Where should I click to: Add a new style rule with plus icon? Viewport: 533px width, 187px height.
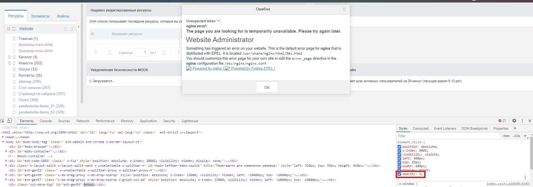(x=525, y=136)
